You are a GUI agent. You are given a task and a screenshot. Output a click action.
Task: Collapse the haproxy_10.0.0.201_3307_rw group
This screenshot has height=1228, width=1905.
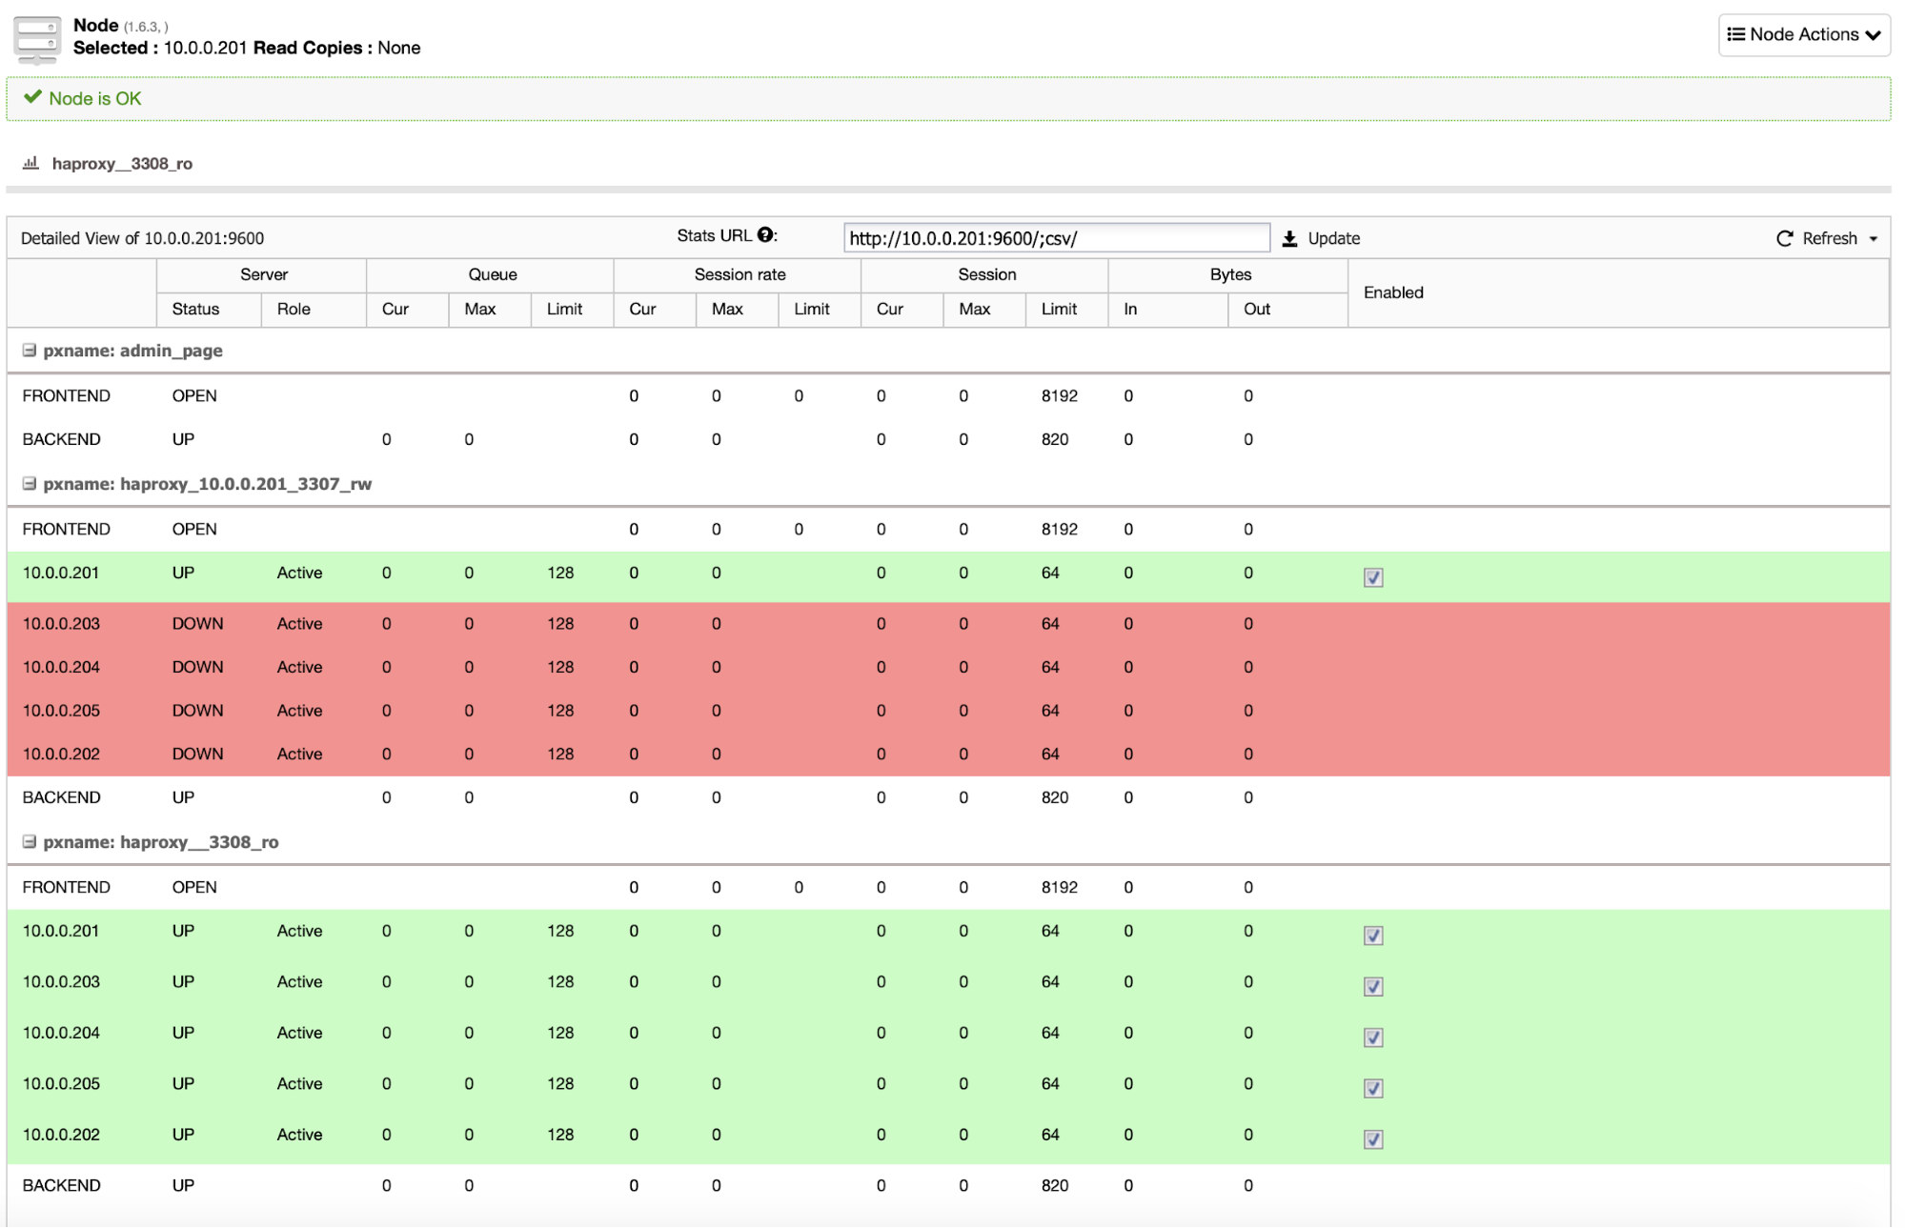(x=30, y=484)
